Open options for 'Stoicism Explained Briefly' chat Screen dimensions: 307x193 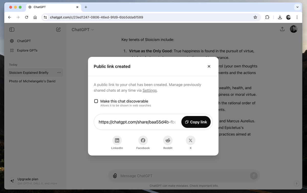(59, 73)
